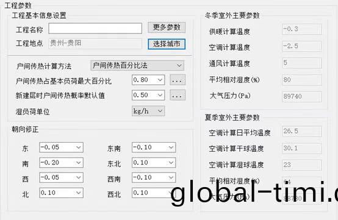Screen dimensions: 338x220
Task: Open the 南 orientation correction dropdown
Action: (x=61, y=163)
